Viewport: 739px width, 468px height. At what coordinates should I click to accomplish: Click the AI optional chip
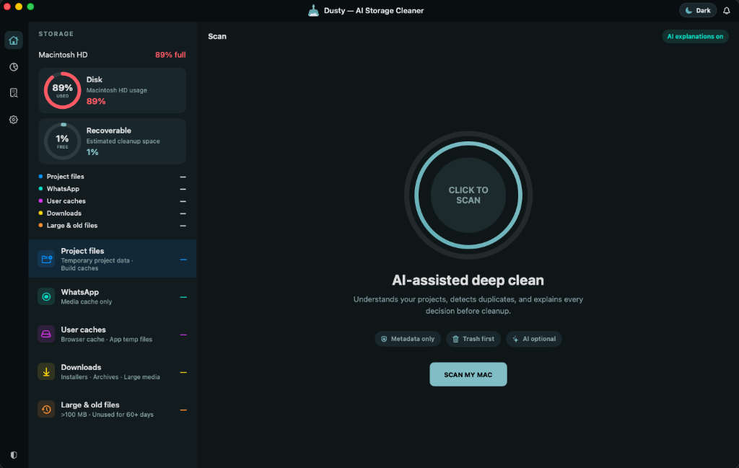pos(534,339)
